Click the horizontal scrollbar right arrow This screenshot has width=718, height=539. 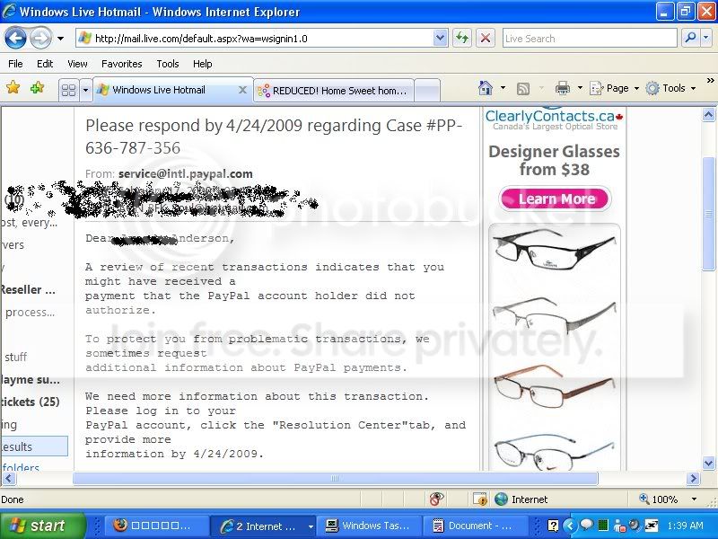693,479
